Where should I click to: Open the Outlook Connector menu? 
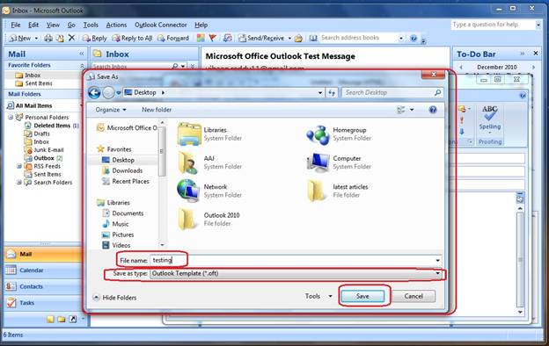(x=161, y=25)
